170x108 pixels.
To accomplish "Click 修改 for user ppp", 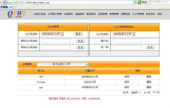I will [127, 87].
